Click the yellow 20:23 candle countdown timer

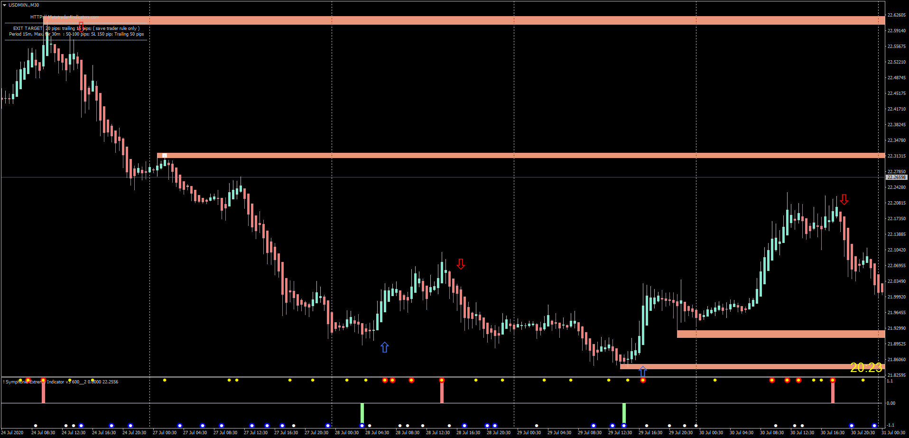tap(866, 367)
